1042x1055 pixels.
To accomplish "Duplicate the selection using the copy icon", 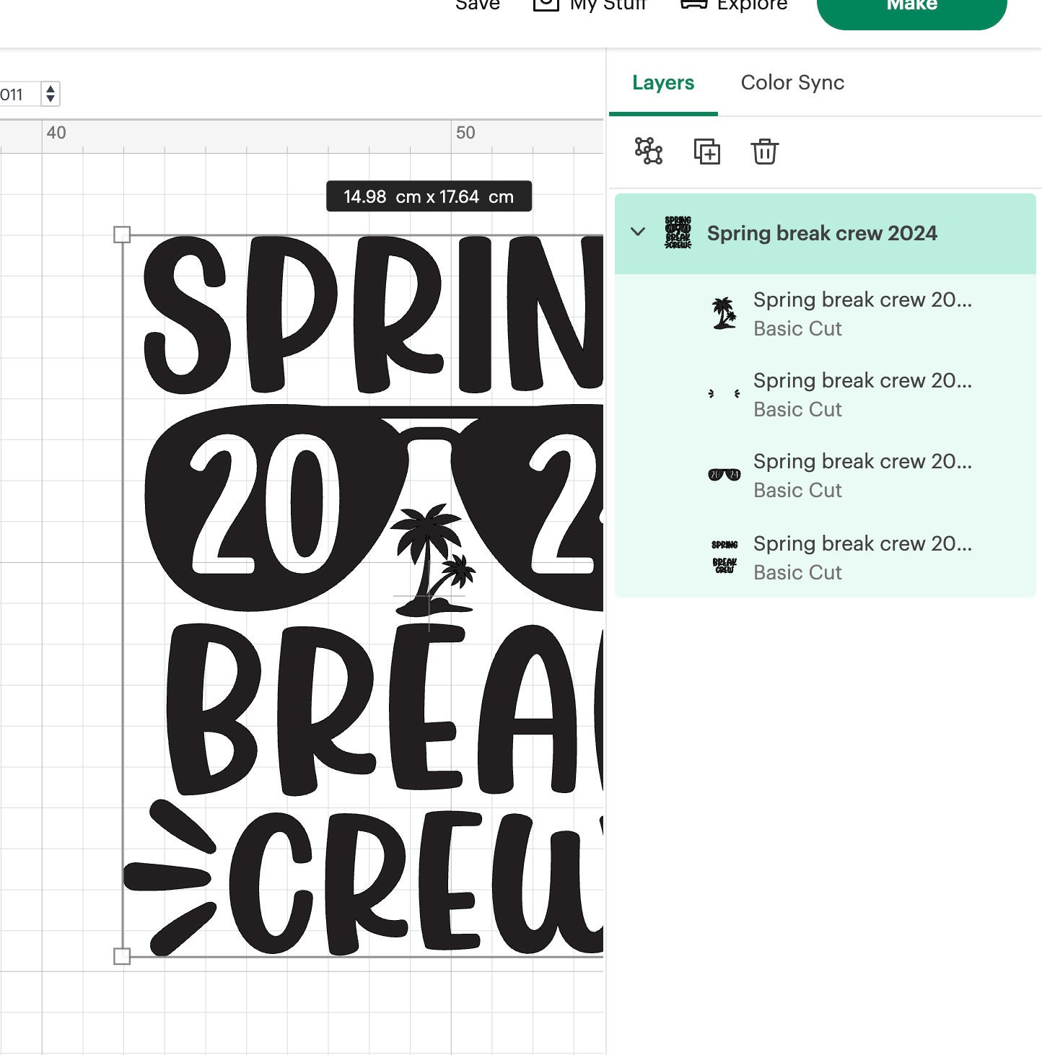I will pos(706,152).
